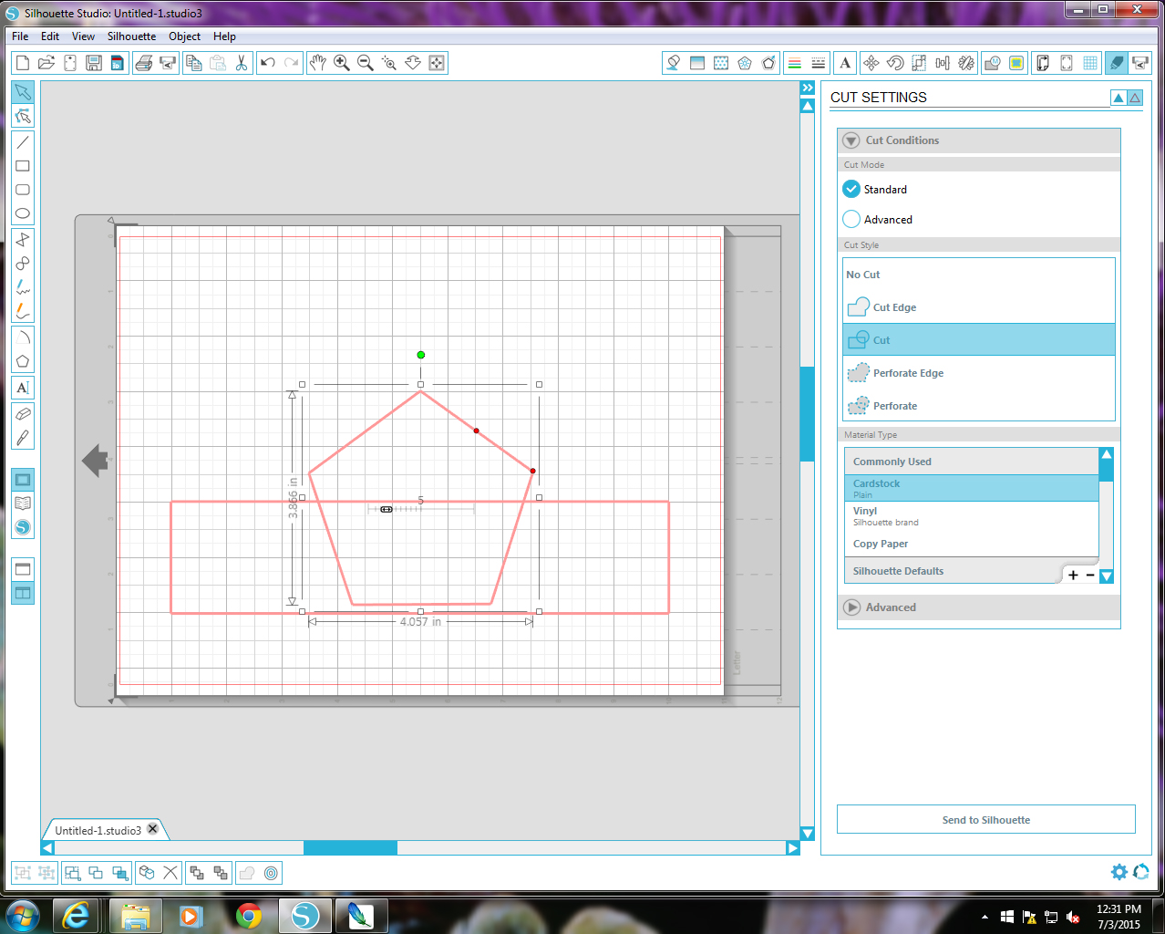
Task: Select the Draw a Rectangle tool
Action: tap(23, 166)
